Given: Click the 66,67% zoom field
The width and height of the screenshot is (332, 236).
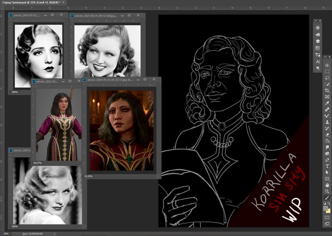Looking at the screenshot, I should [x=37, y=163].
